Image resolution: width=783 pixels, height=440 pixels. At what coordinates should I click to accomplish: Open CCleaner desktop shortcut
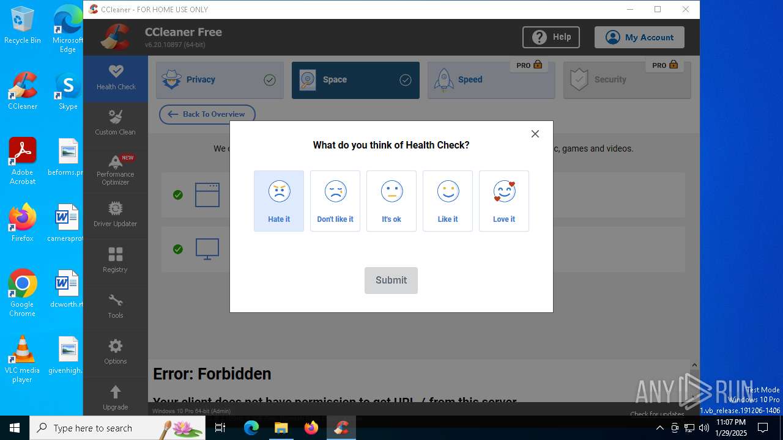coord(23,92)
